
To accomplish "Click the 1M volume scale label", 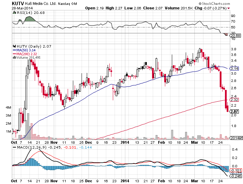I will 8,132.
